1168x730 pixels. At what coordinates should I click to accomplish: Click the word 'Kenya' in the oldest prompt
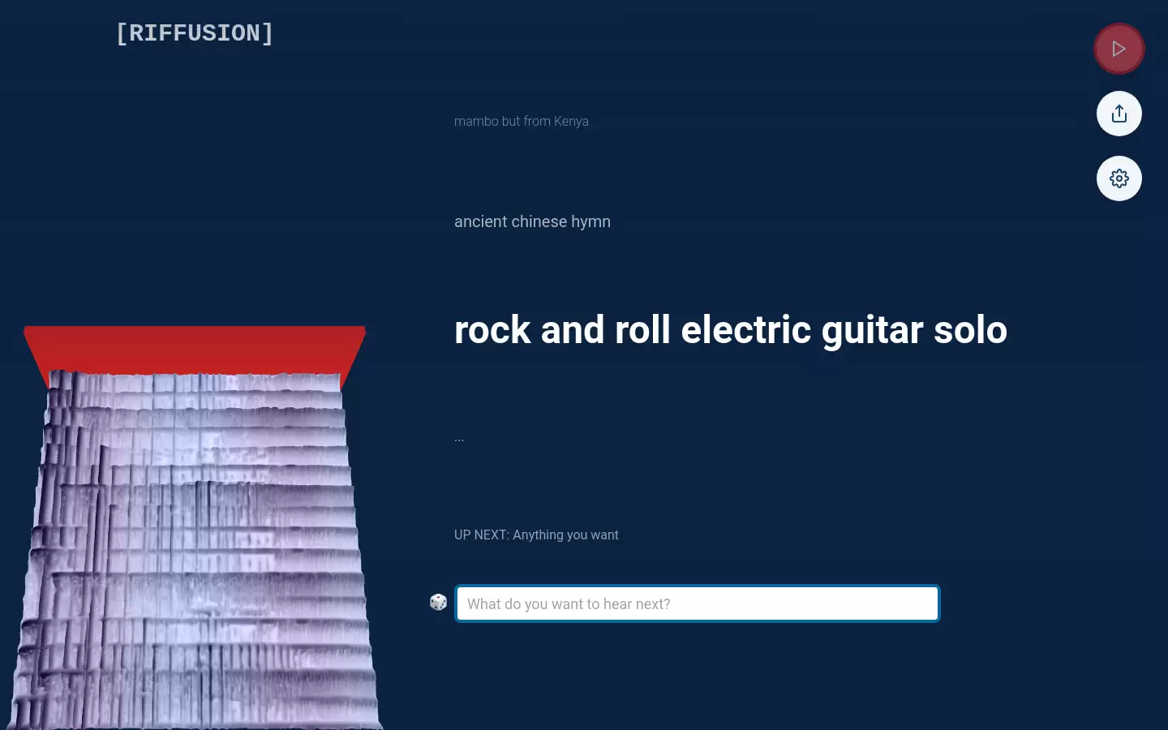point(571,121)
